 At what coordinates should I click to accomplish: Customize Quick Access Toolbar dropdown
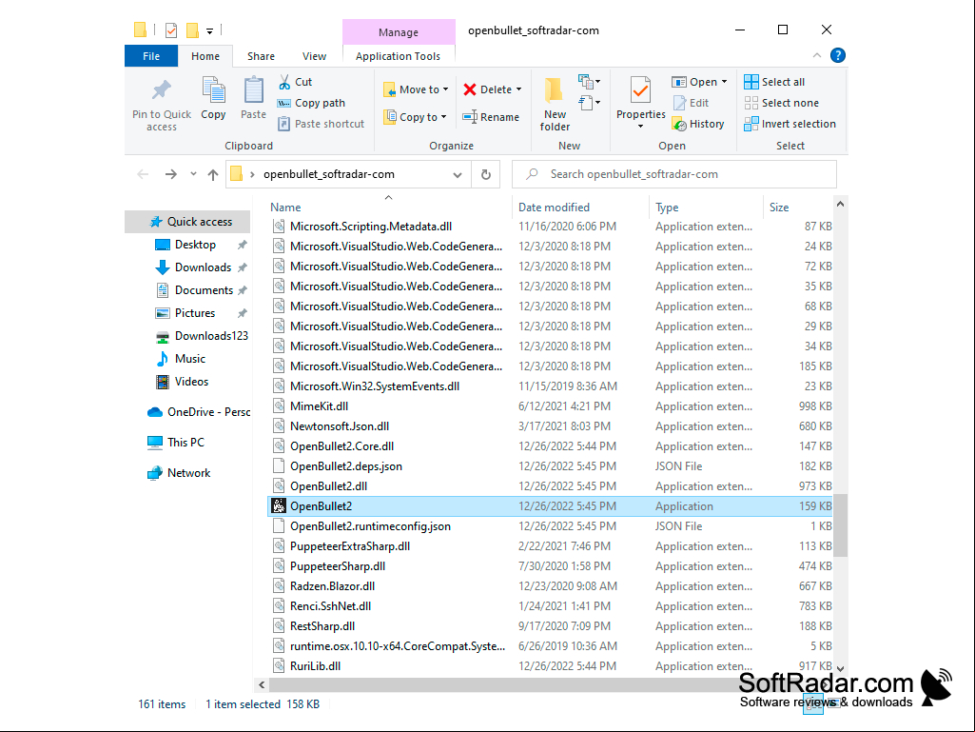(x=209, y=30)
